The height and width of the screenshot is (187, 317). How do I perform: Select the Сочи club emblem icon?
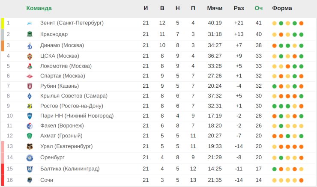point(30,180)
